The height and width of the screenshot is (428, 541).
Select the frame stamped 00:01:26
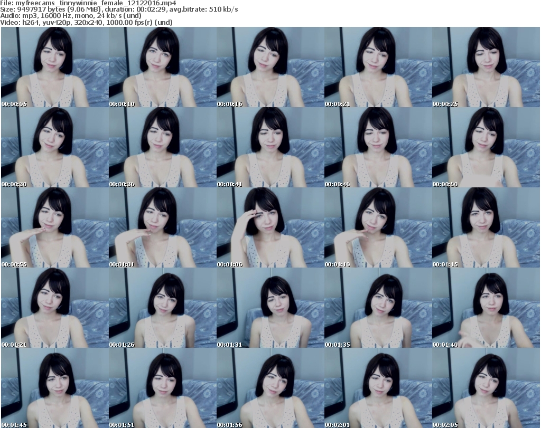click(163, 307)
